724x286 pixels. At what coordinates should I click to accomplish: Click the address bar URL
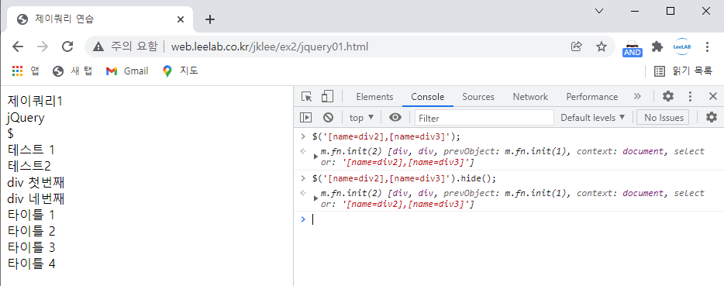pyautogui.click(x=269, y=47)
